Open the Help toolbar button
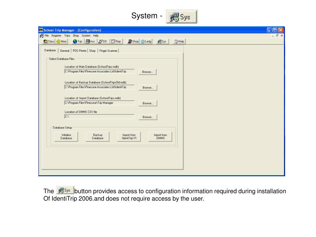 point(179,41)
